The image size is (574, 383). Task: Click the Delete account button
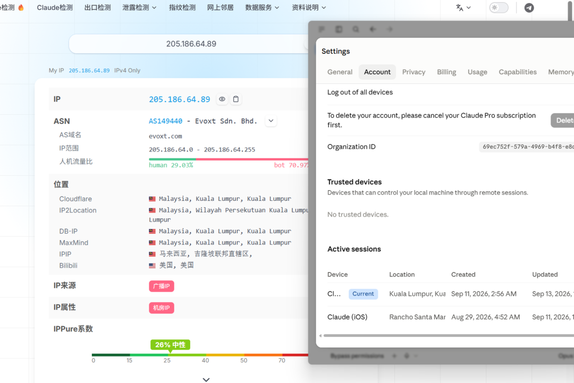(x=563, y=121)
